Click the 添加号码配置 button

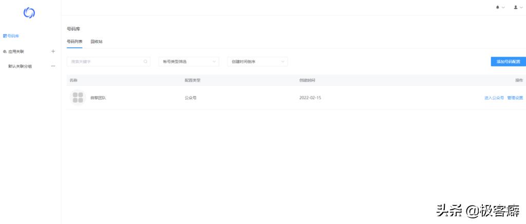tap(508, 62)
